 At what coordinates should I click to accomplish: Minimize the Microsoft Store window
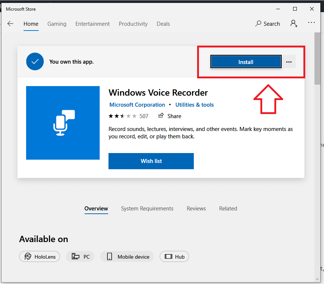(278, 9)
